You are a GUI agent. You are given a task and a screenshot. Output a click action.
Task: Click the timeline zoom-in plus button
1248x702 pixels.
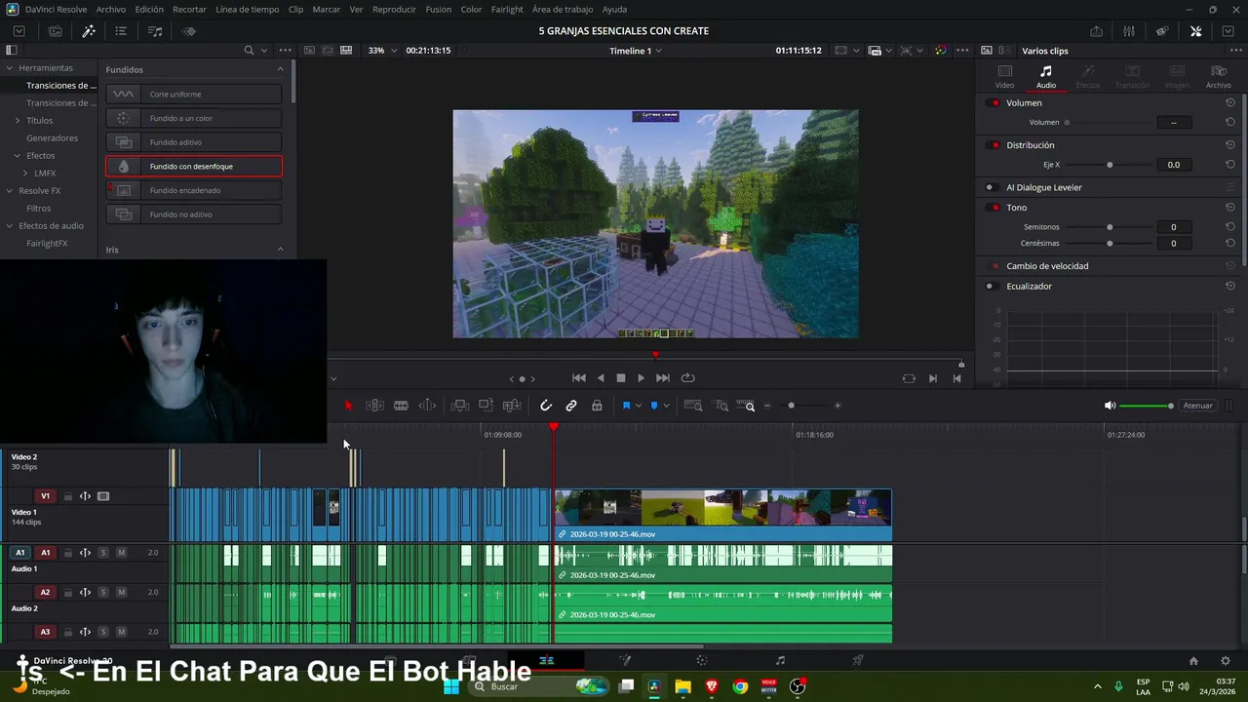(x=837, y=406)
